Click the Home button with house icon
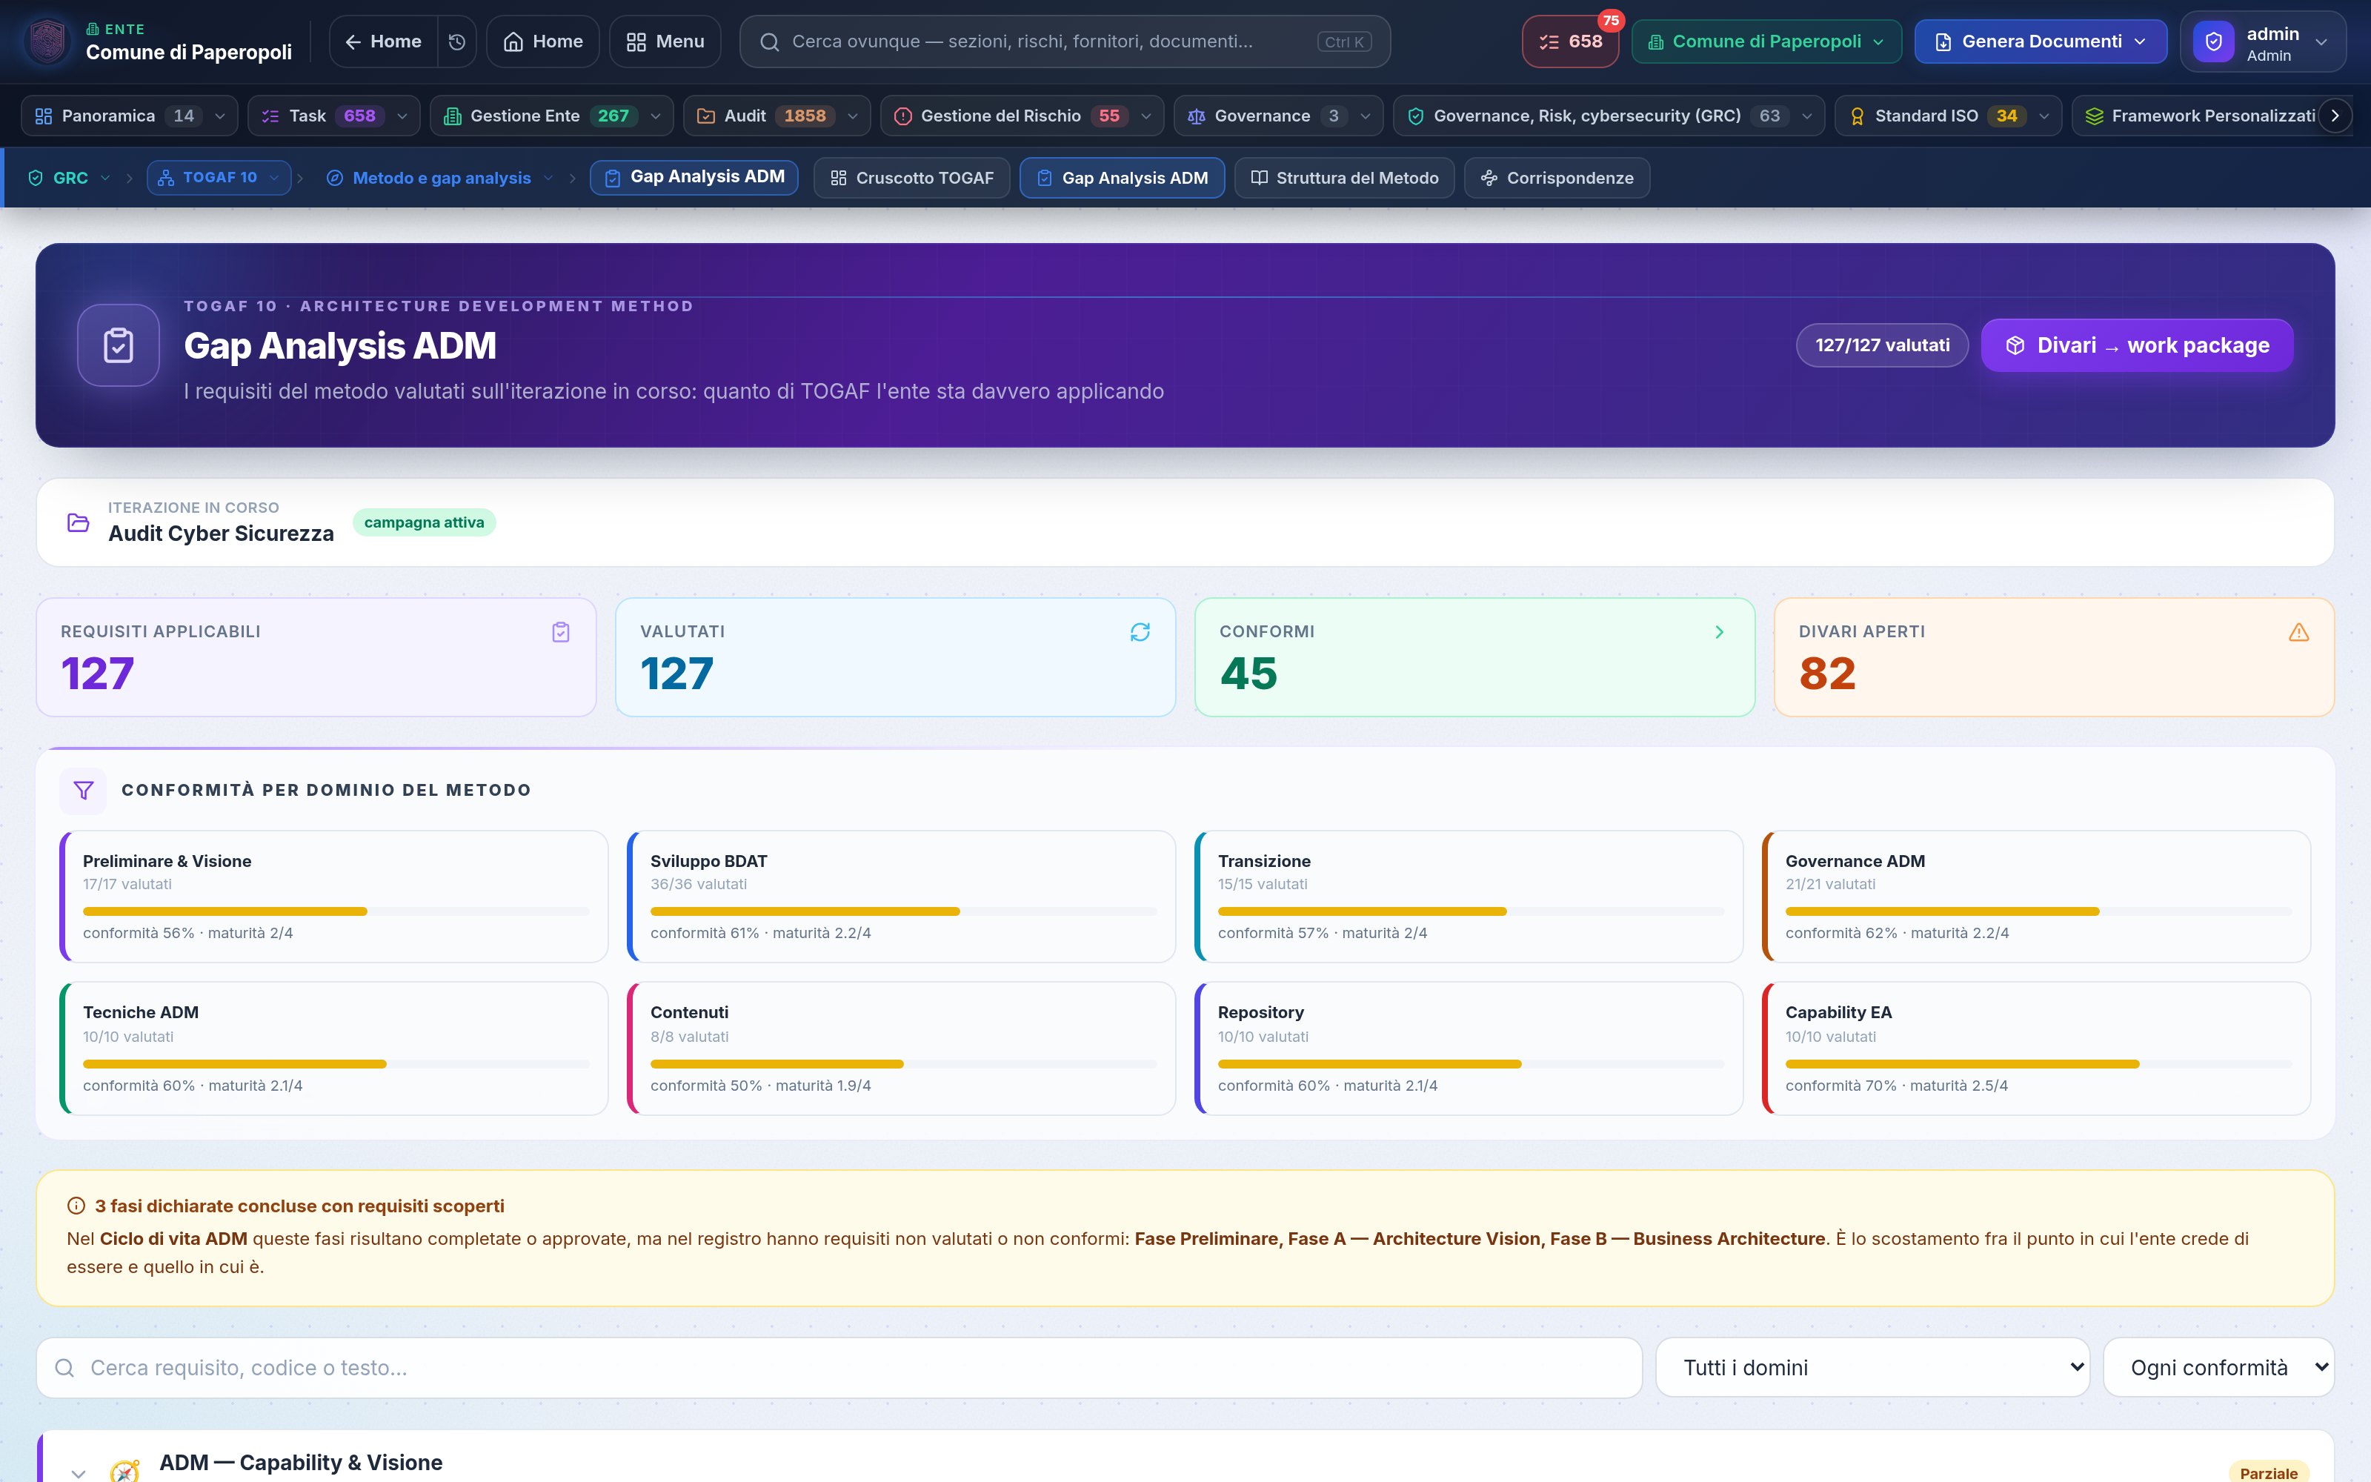 [x=543, y=41]
